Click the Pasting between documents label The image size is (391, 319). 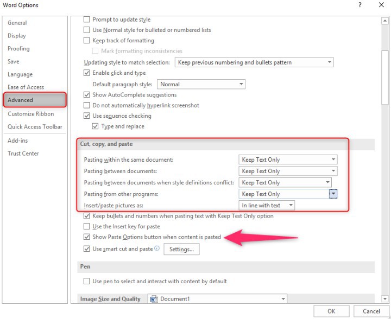click(x=121, y=171)
